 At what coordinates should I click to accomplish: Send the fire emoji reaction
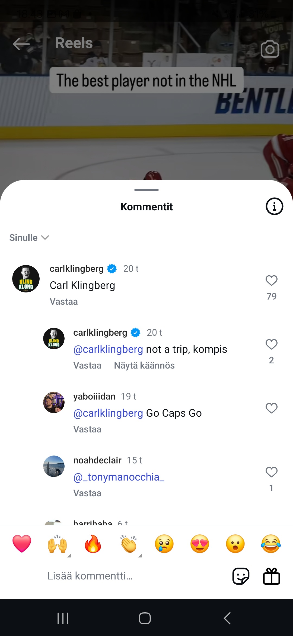tap(93, 544)
